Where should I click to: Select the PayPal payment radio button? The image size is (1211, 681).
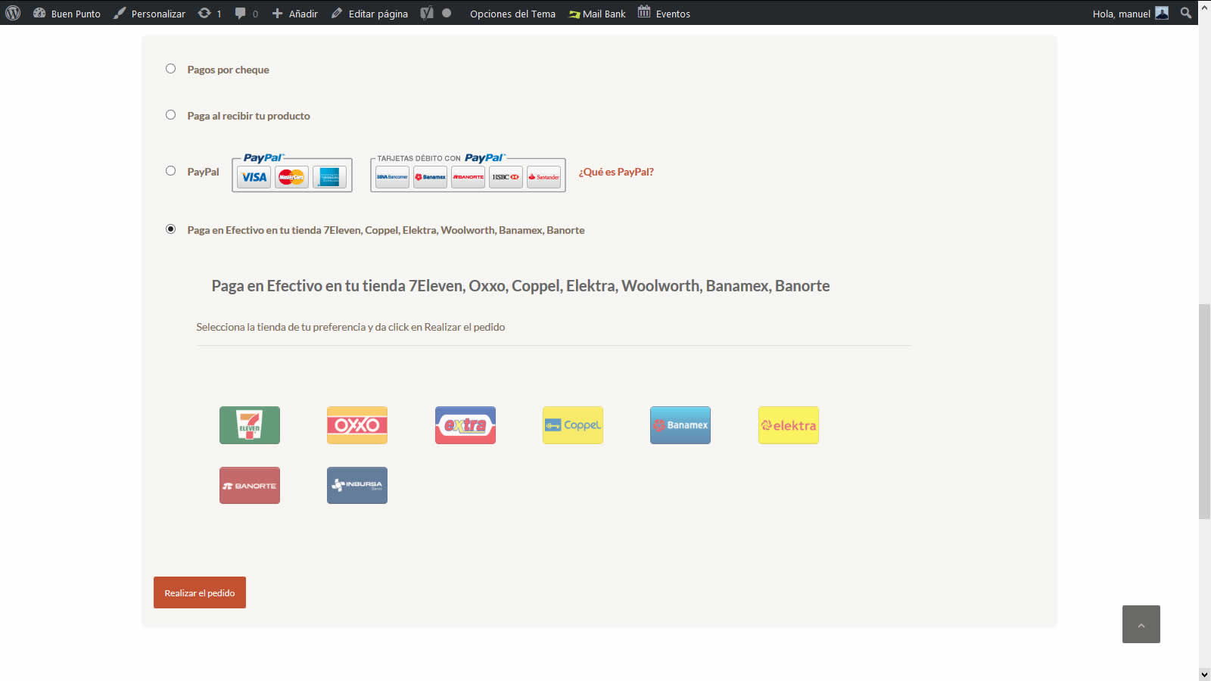pyautogui.click(x=170, y=171)
